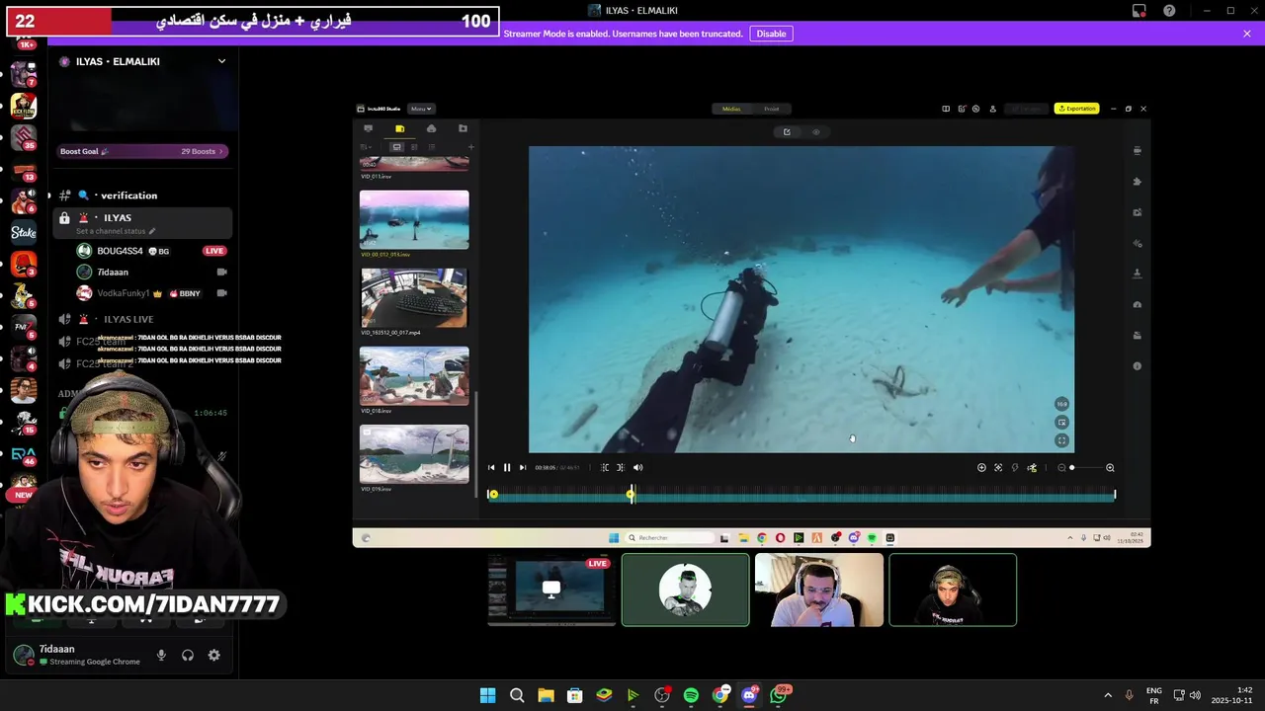Open the sort filter dropdown in media panel
Image resolution: width=1265 pixels, height=711 pixels.
pyautogui.click(x=366, y=147)
